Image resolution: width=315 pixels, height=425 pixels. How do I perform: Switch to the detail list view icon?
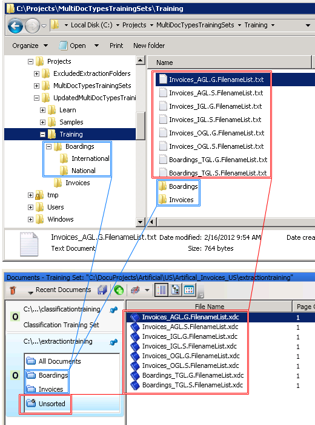click(x=161, y=290)
